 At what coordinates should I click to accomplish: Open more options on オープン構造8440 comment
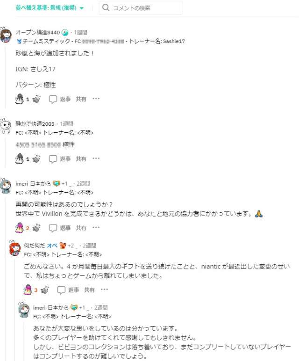point(96,99)
